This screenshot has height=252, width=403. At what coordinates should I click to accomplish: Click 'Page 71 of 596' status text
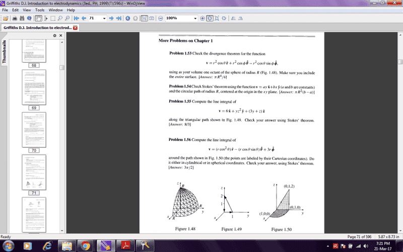coord(359,237)
